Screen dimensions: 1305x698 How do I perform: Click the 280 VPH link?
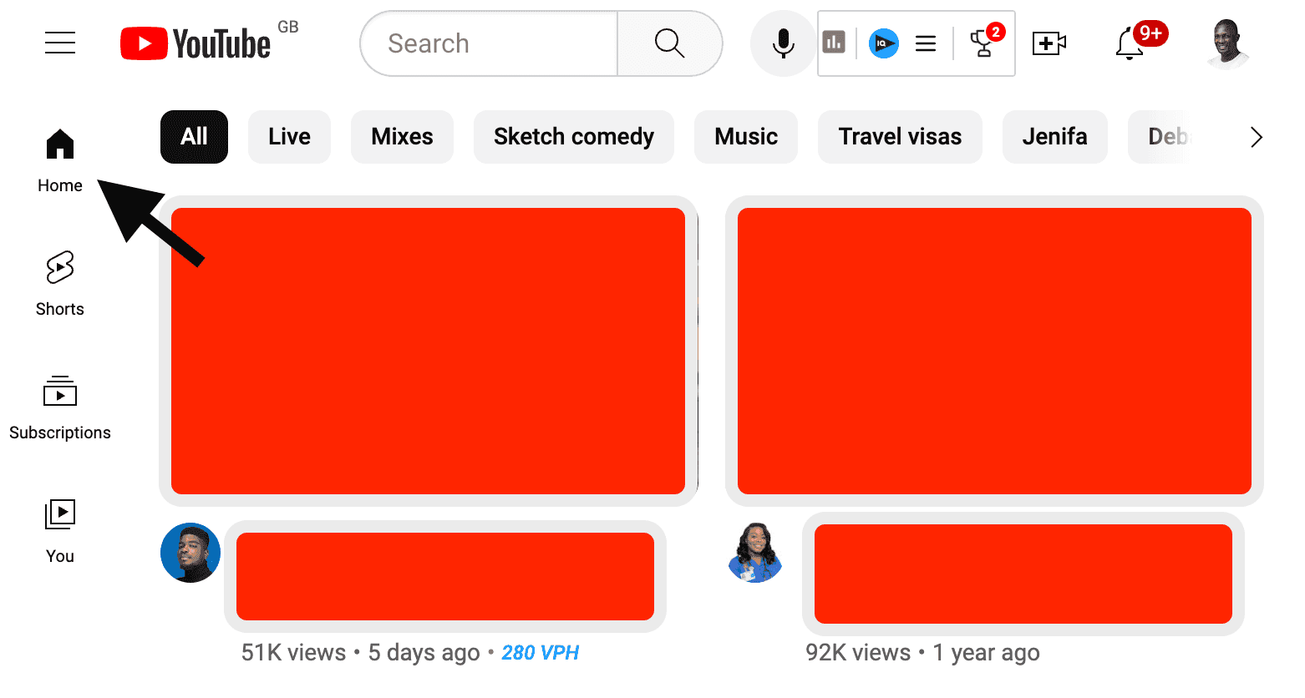click(540, 652)
